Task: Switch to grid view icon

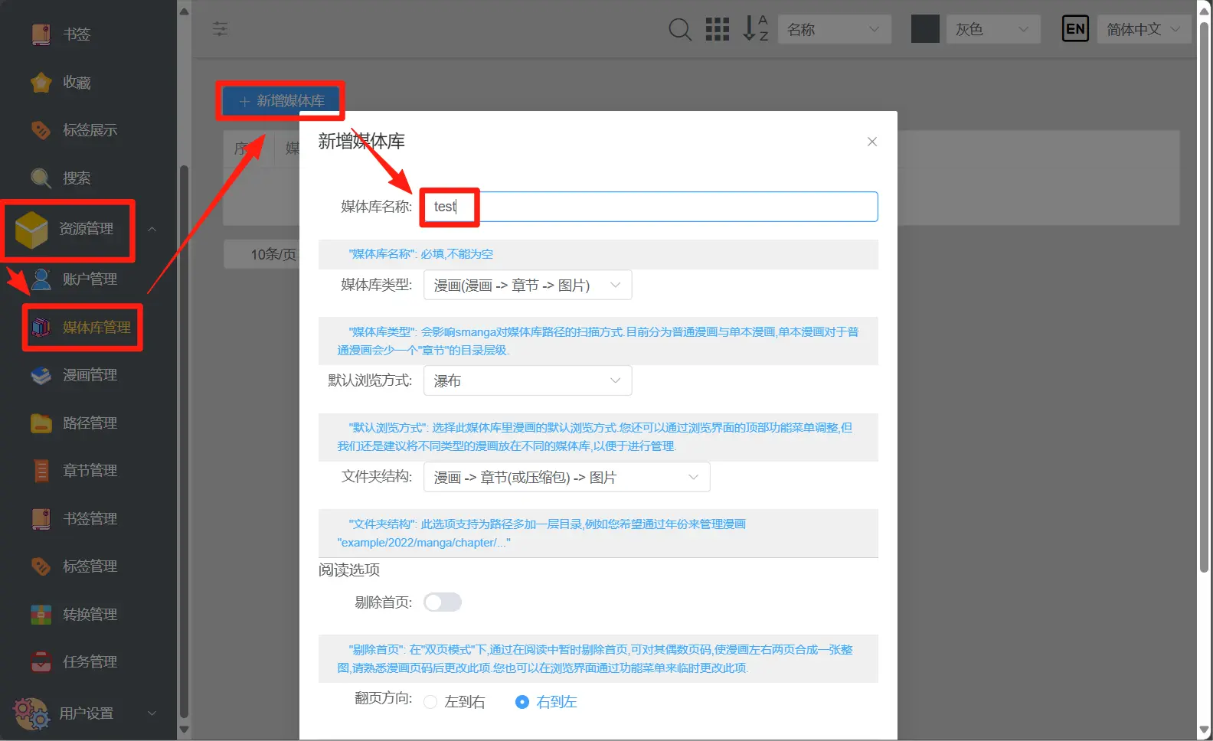Action: point(717,30)
